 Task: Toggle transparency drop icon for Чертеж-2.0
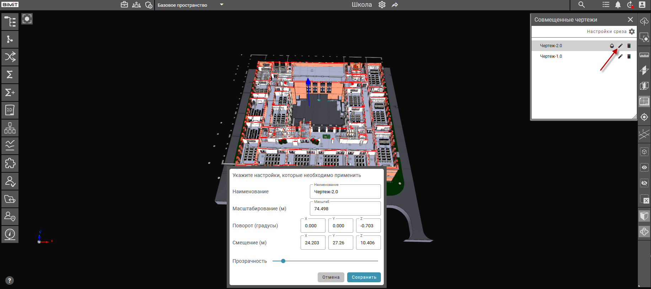(x=612, y=46)
